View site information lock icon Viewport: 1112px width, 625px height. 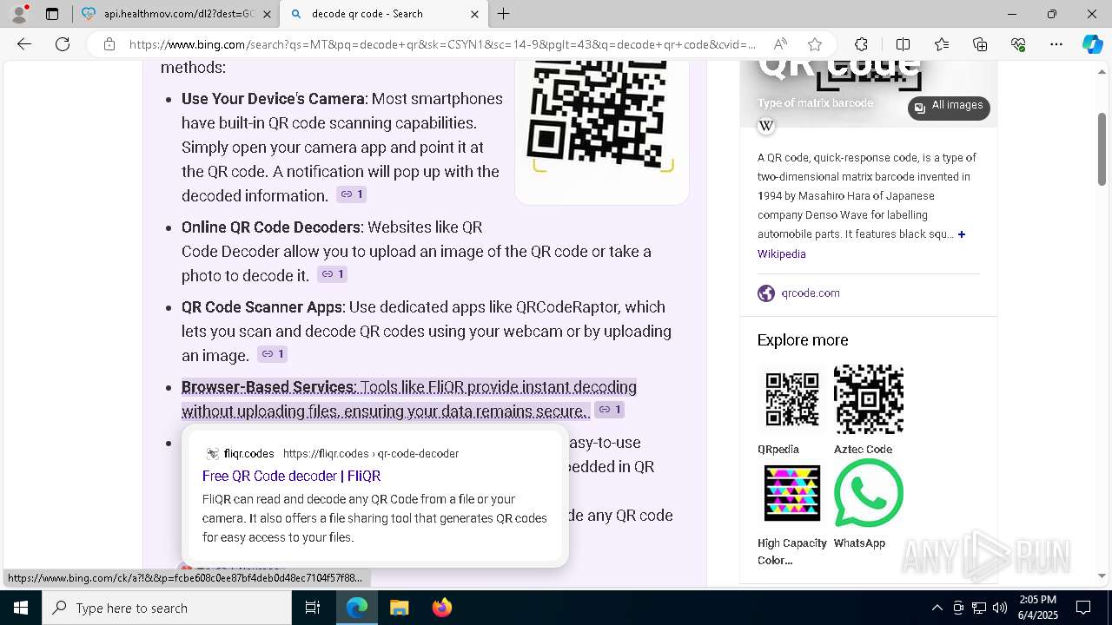coord(109,44)
